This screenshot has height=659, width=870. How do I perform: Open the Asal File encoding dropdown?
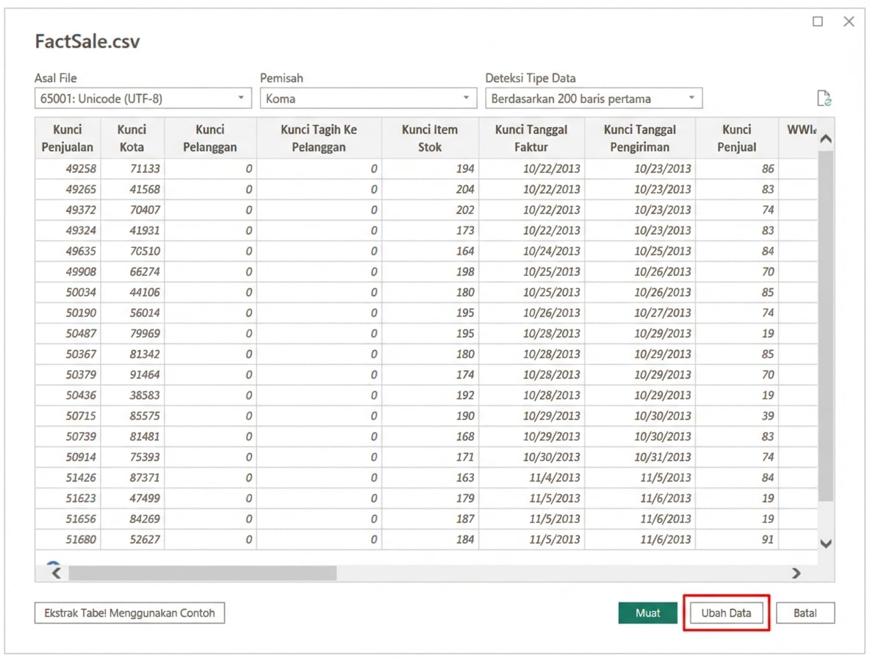coord(143,99)
